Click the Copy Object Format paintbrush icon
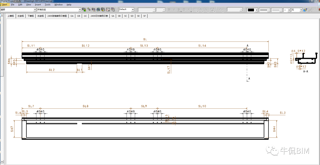This screenshot has width=320, height=165. pos(305,10)
